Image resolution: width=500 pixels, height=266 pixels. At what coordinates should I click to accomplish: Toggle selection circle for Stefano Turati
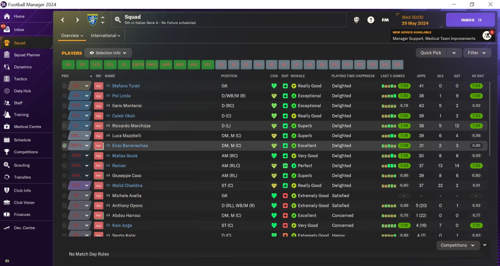click(x=64, y=86)
